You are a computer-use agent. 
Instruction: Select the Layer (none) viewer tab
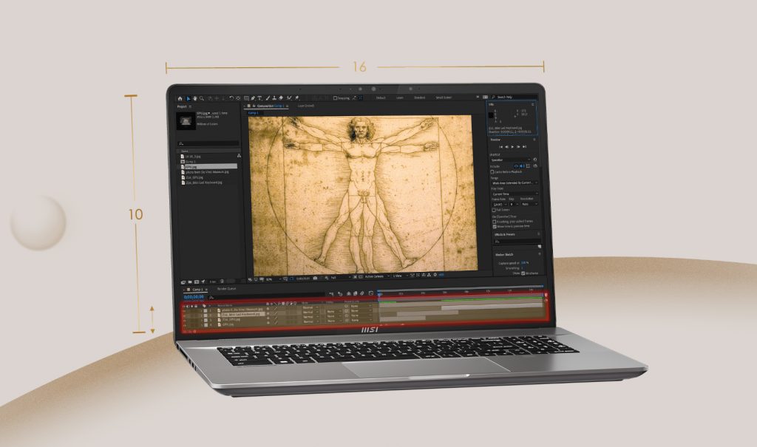tap(305, 106)
